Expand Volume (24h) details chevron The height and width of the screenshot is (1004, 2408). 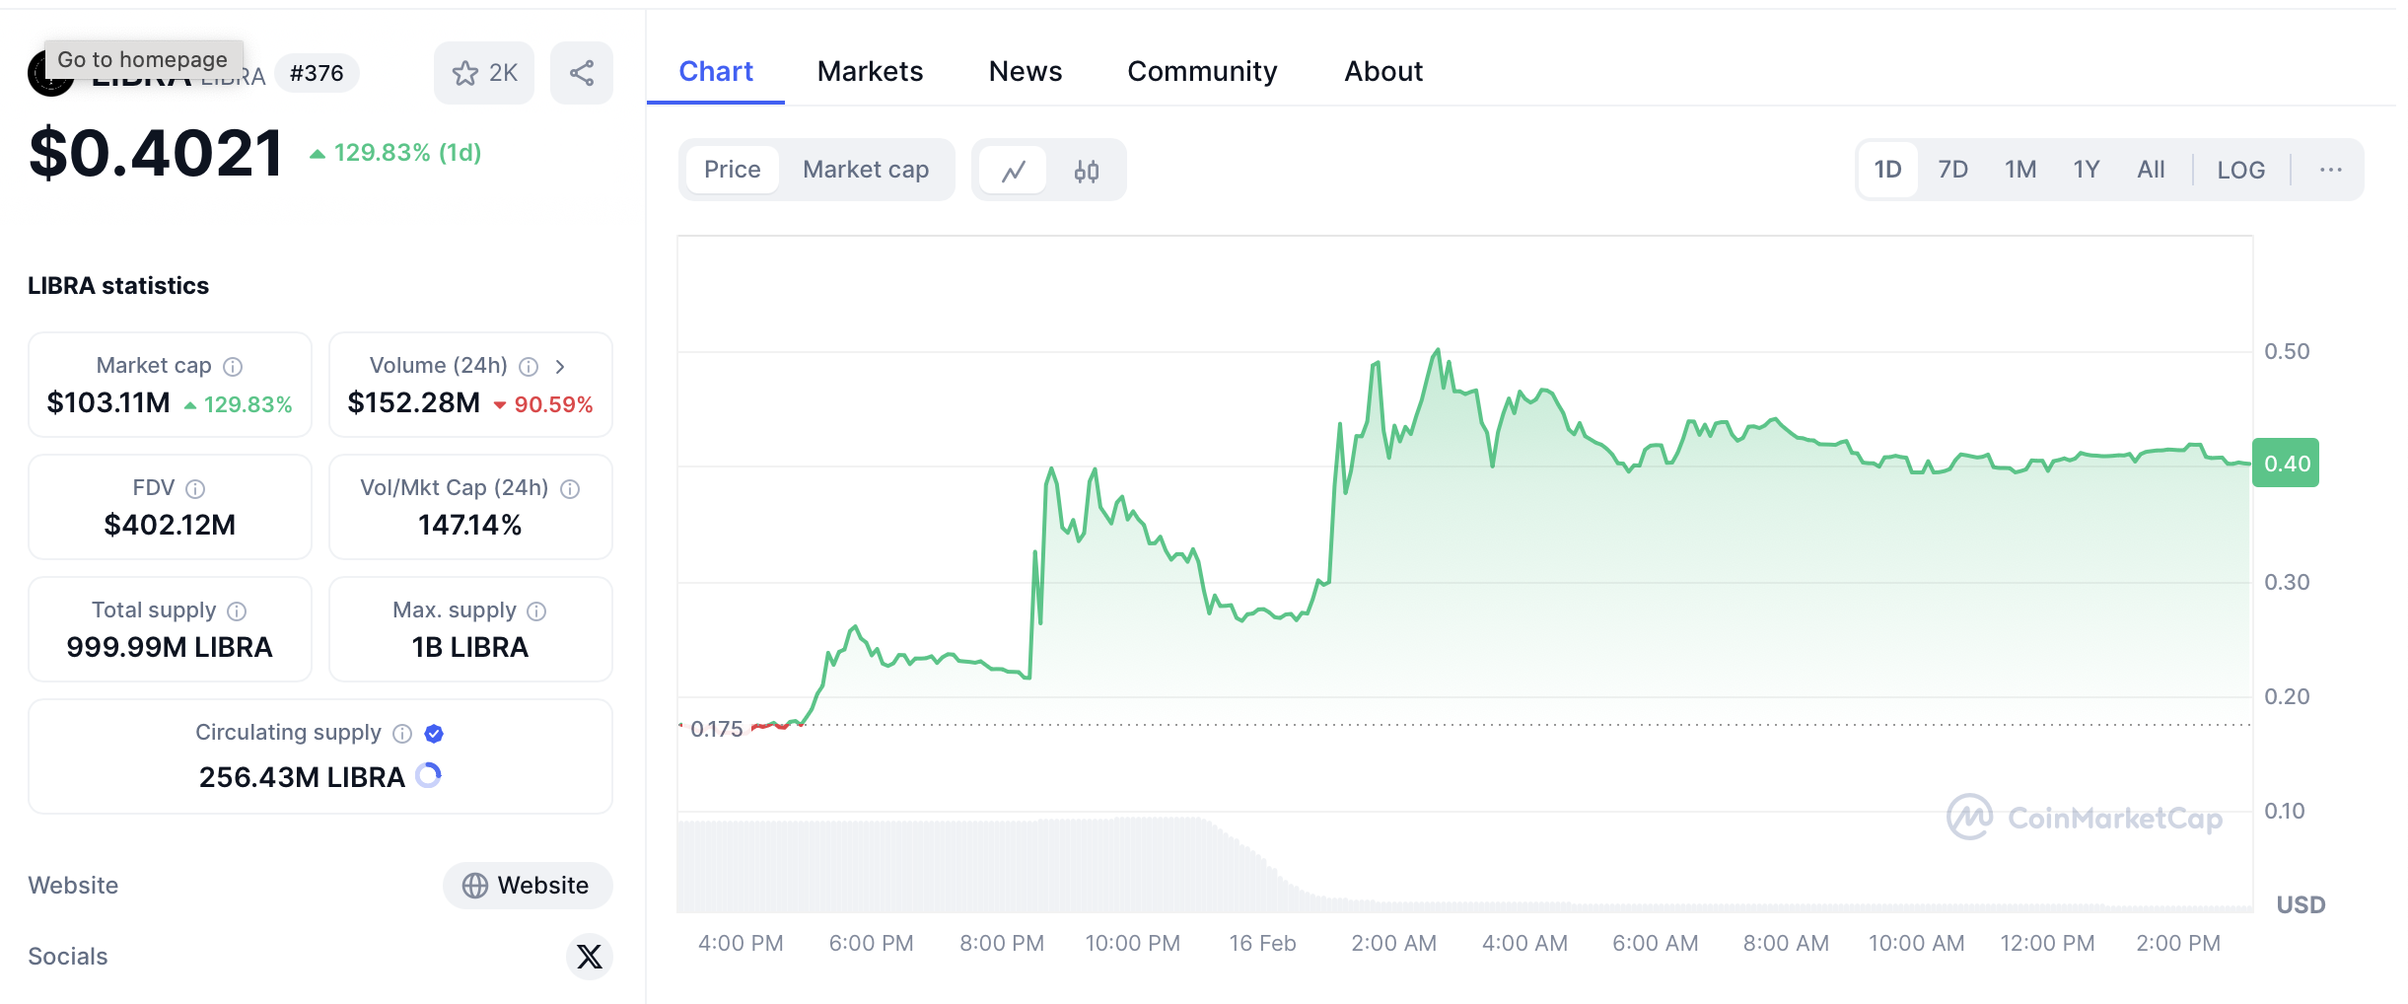(560, 367)
